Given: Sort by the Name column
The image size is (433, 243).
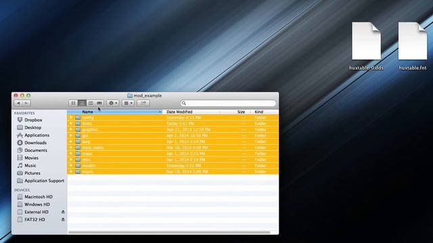Looking at the screenshot, I should (115, 112).
